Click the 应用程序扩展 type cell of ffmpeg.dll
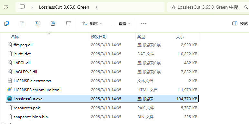The image size is (249, 124). [x=149, y=45]
